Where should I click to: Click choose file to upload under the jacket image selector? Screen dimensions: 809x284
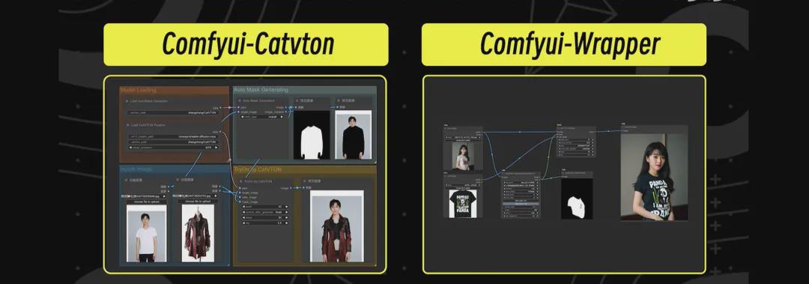pos(198,202)
